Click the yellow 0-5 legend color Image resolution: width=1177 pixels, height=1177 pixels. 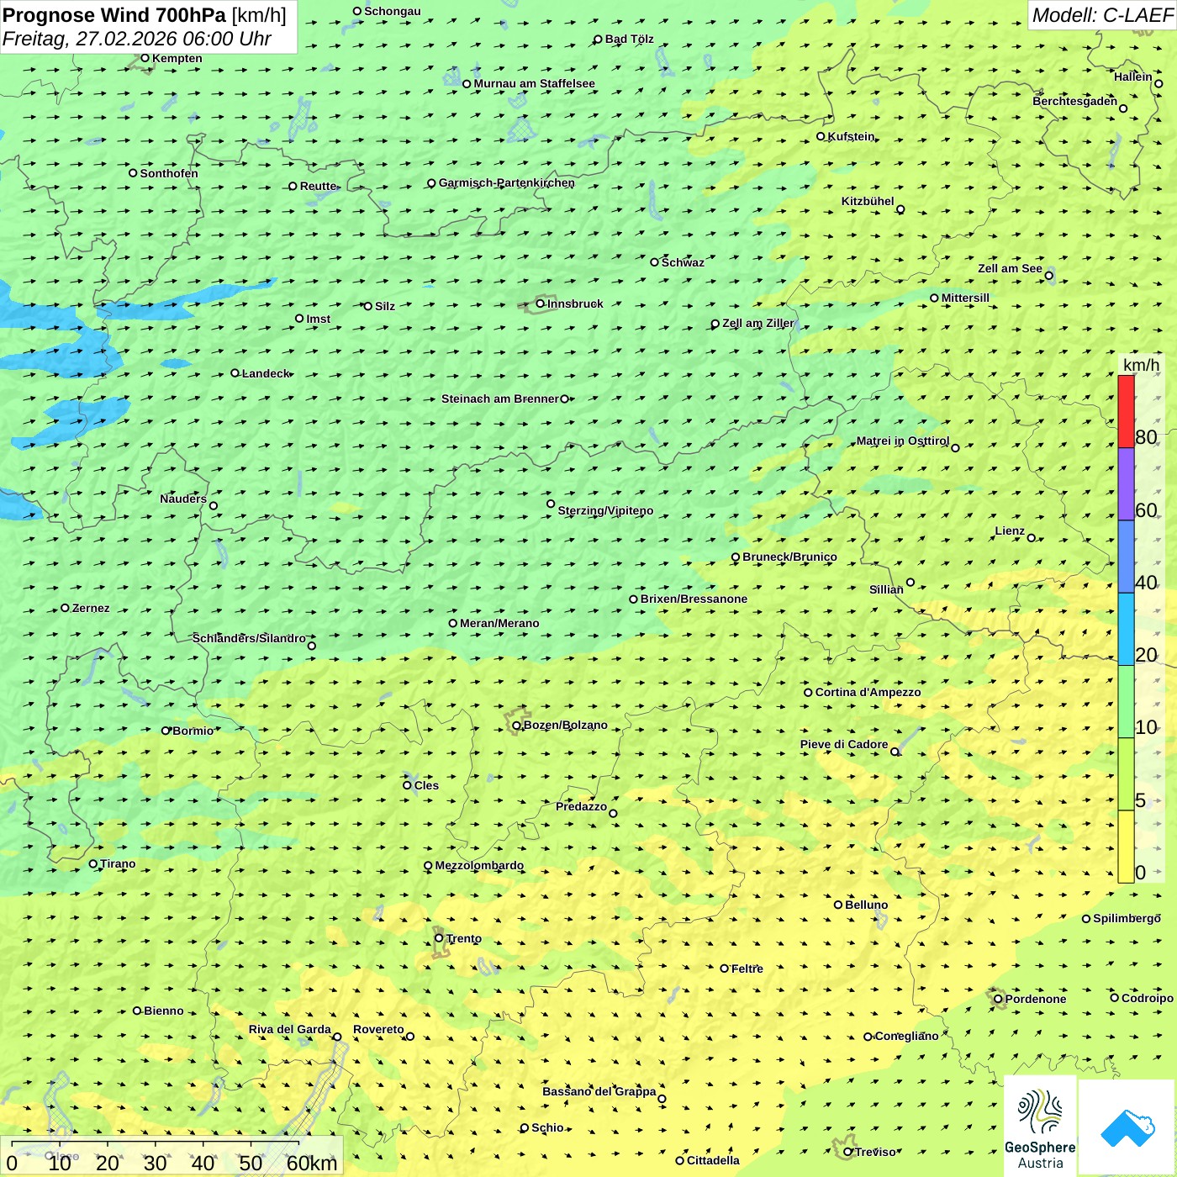(x=1126, y=847)
